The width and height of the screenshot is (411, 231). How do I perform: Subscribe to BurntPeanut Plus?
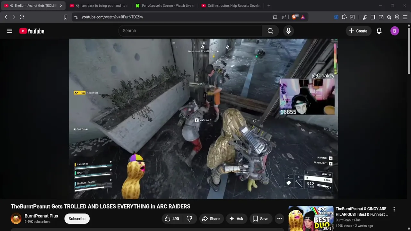77,219
